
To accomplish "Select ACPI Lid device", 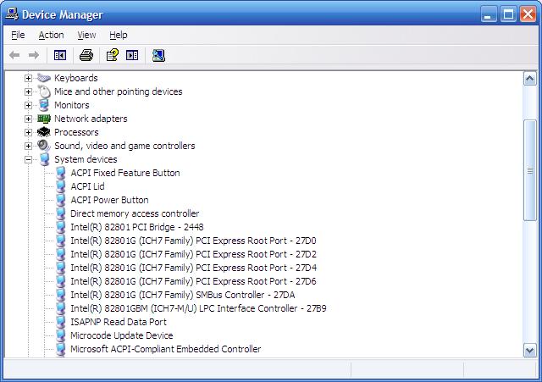I will point(87,186).
